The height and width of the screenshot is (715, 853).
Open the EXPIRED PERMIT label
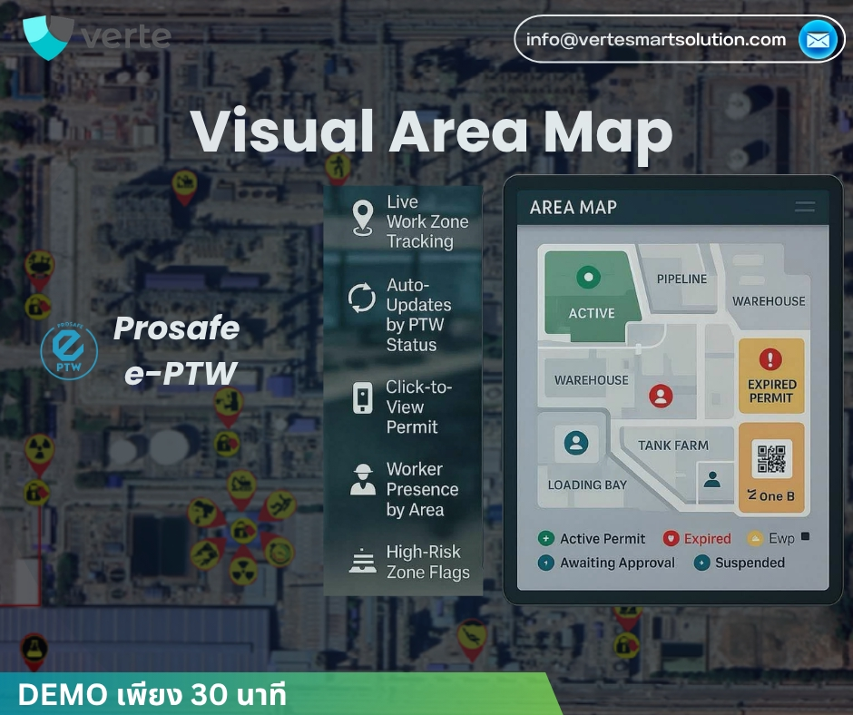tap(771, 391)
